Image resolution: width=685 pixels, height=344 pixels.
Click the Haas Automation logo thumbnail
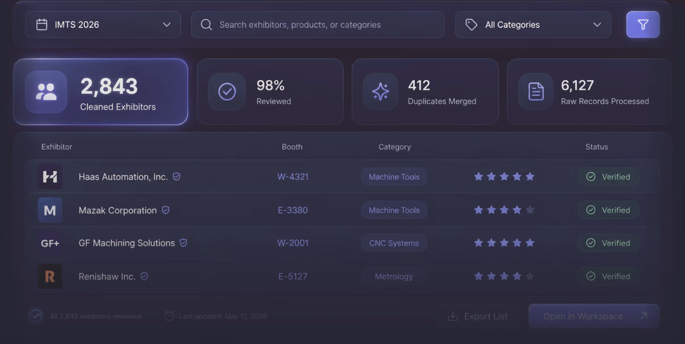pyautogui.click(x=50, y=177)
